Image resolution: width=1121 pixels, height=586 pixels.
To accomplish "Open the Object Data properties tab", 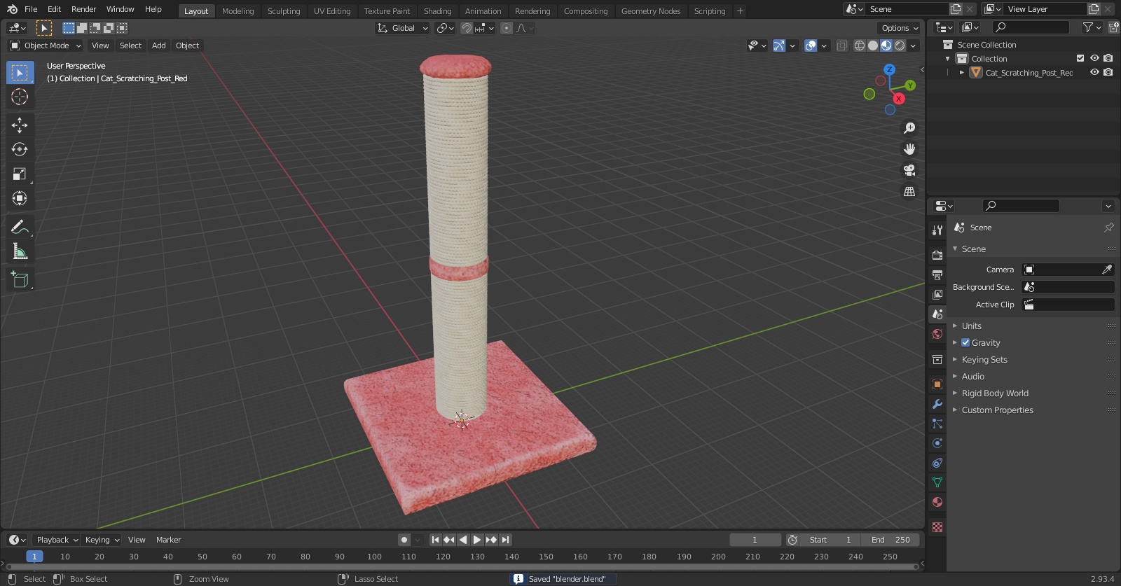I will click(x=937, y=482).
